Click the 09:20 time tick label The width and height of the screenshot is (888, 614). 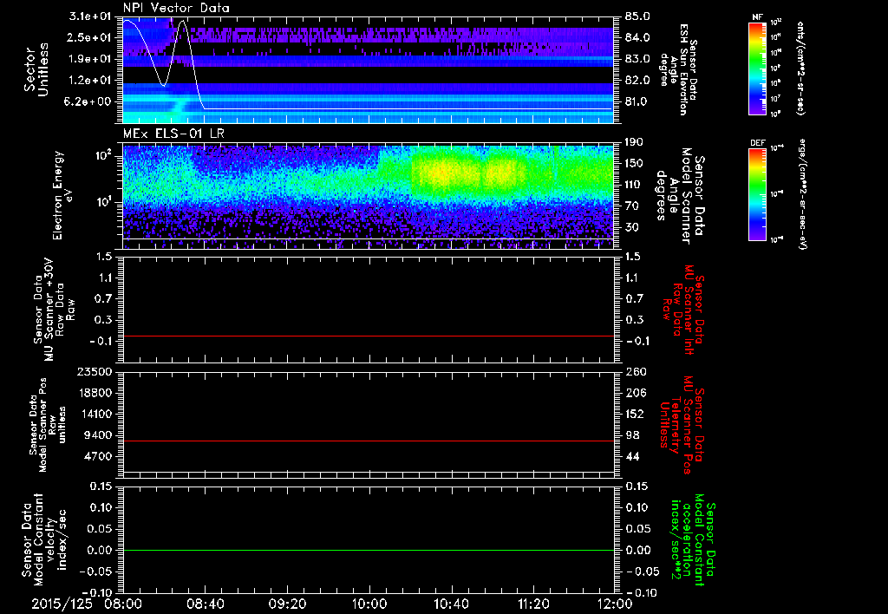coord(287,604)
